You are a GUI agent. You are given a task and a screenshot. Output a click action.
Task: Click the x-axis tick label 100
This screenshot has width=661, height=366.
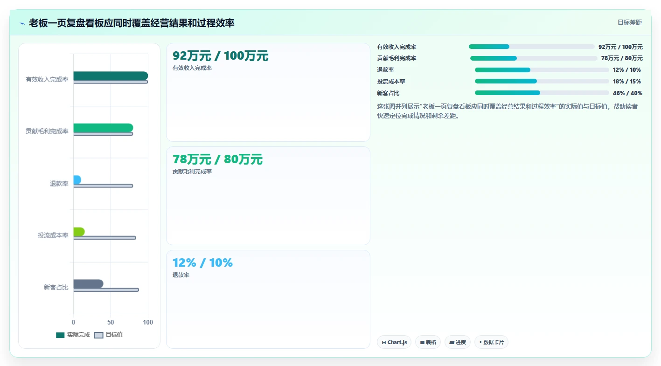[x=148, y=322]
